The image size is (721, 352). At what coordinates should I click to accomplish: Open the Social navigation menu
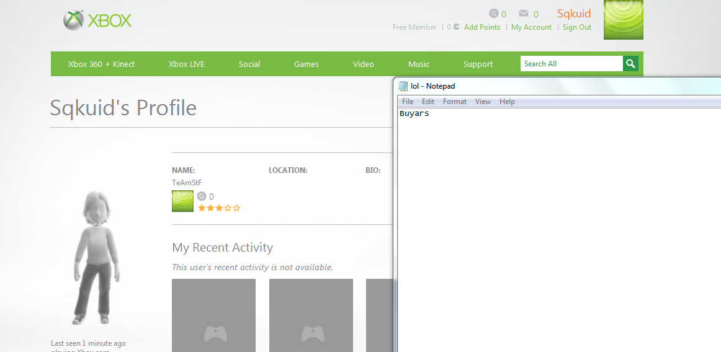(x=249, y=64)
